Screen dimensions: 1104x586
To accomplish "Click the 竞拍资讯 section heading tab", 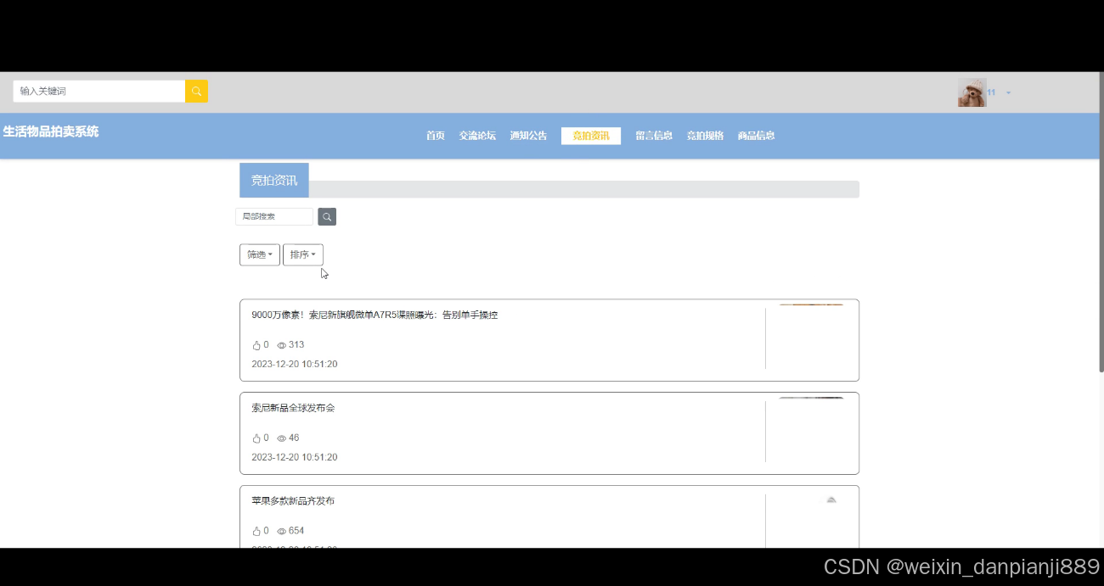I will point(274,180).
